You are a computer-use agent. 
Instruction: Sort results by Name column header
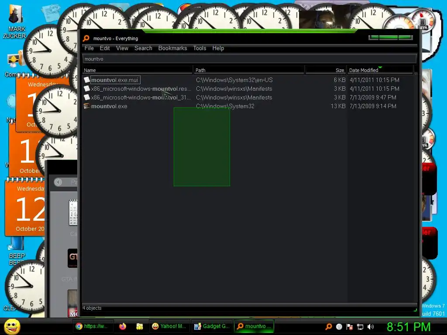138,70
